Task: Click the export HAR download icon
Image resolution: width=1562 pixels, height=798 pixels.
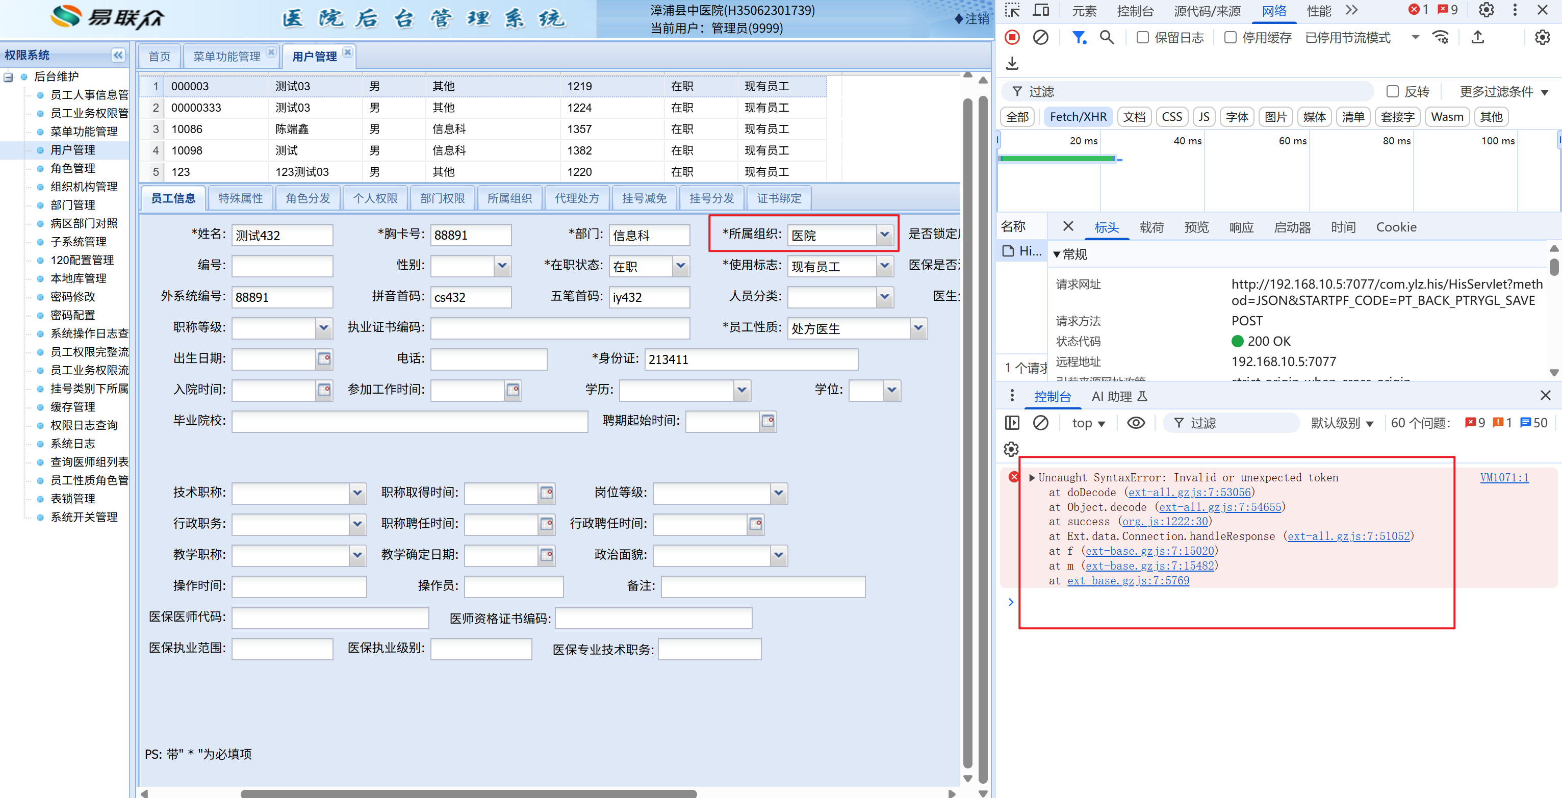Action: (x=1012, y=64)
